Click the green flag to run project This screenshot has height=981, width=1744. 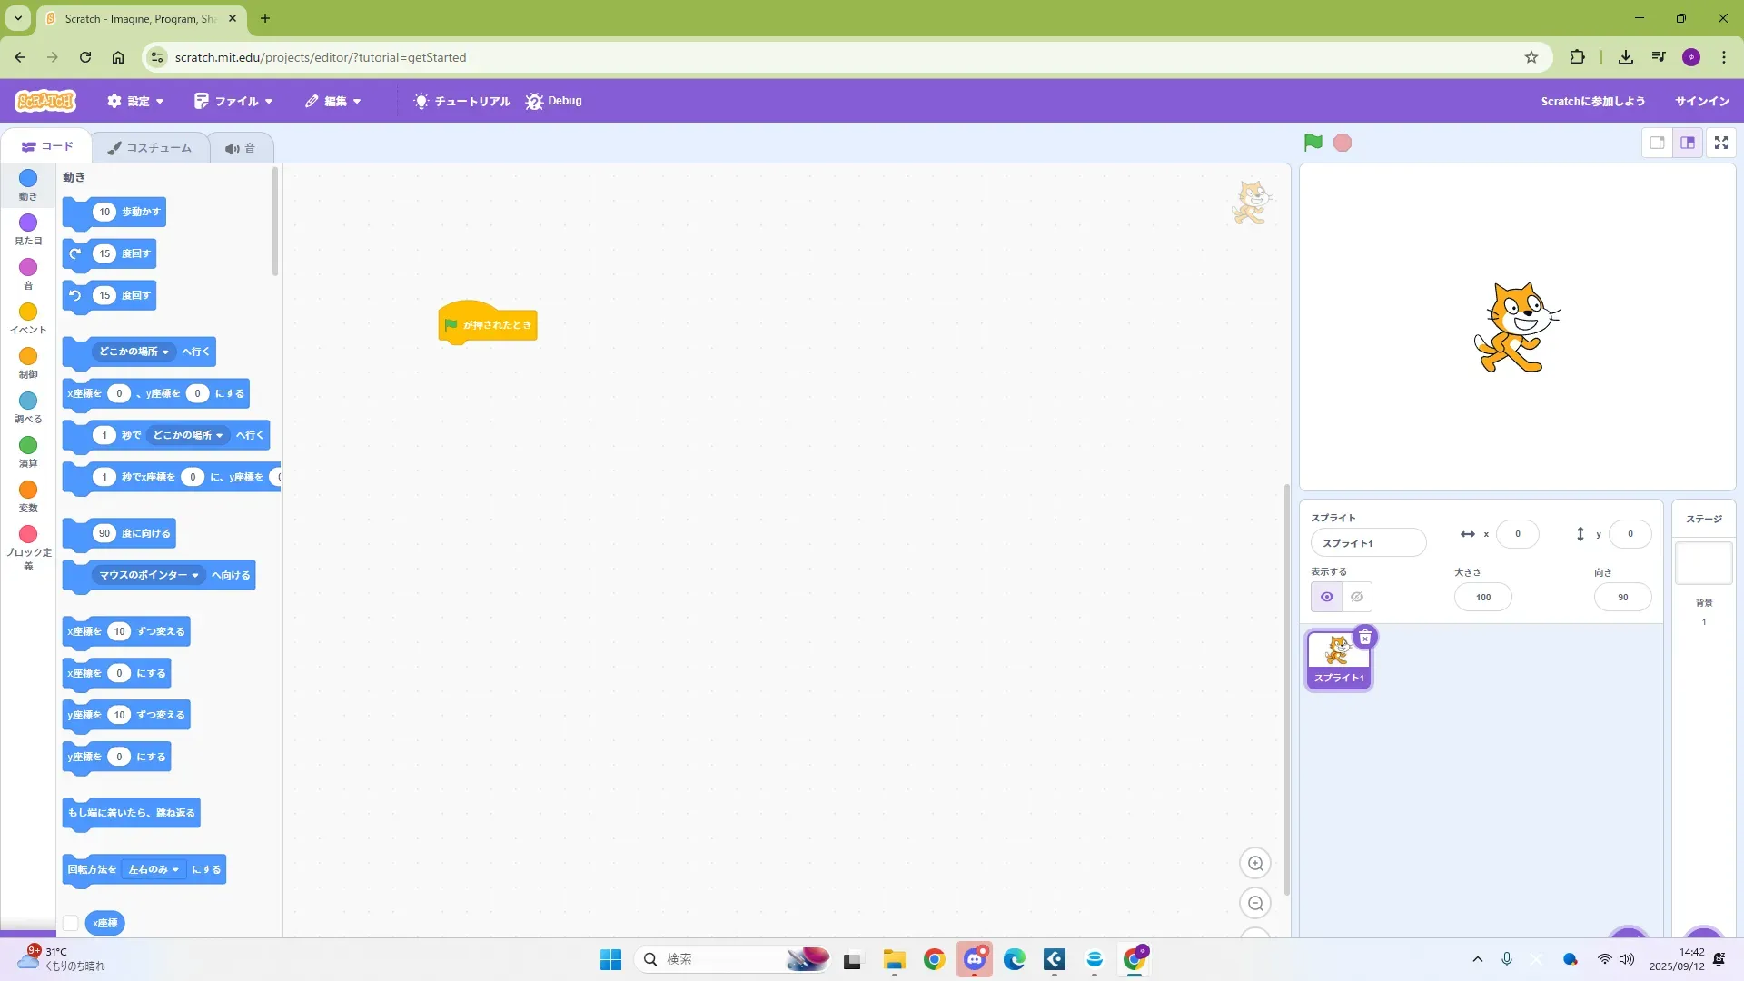pos(1313,143)
